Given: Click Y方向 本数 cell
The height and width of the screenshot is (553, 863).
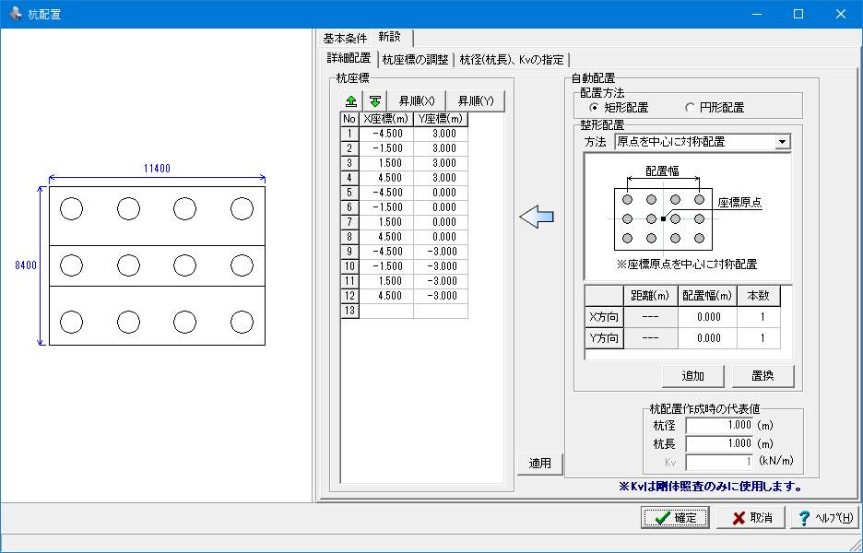Looking at the screenshot, I should 759,338.
